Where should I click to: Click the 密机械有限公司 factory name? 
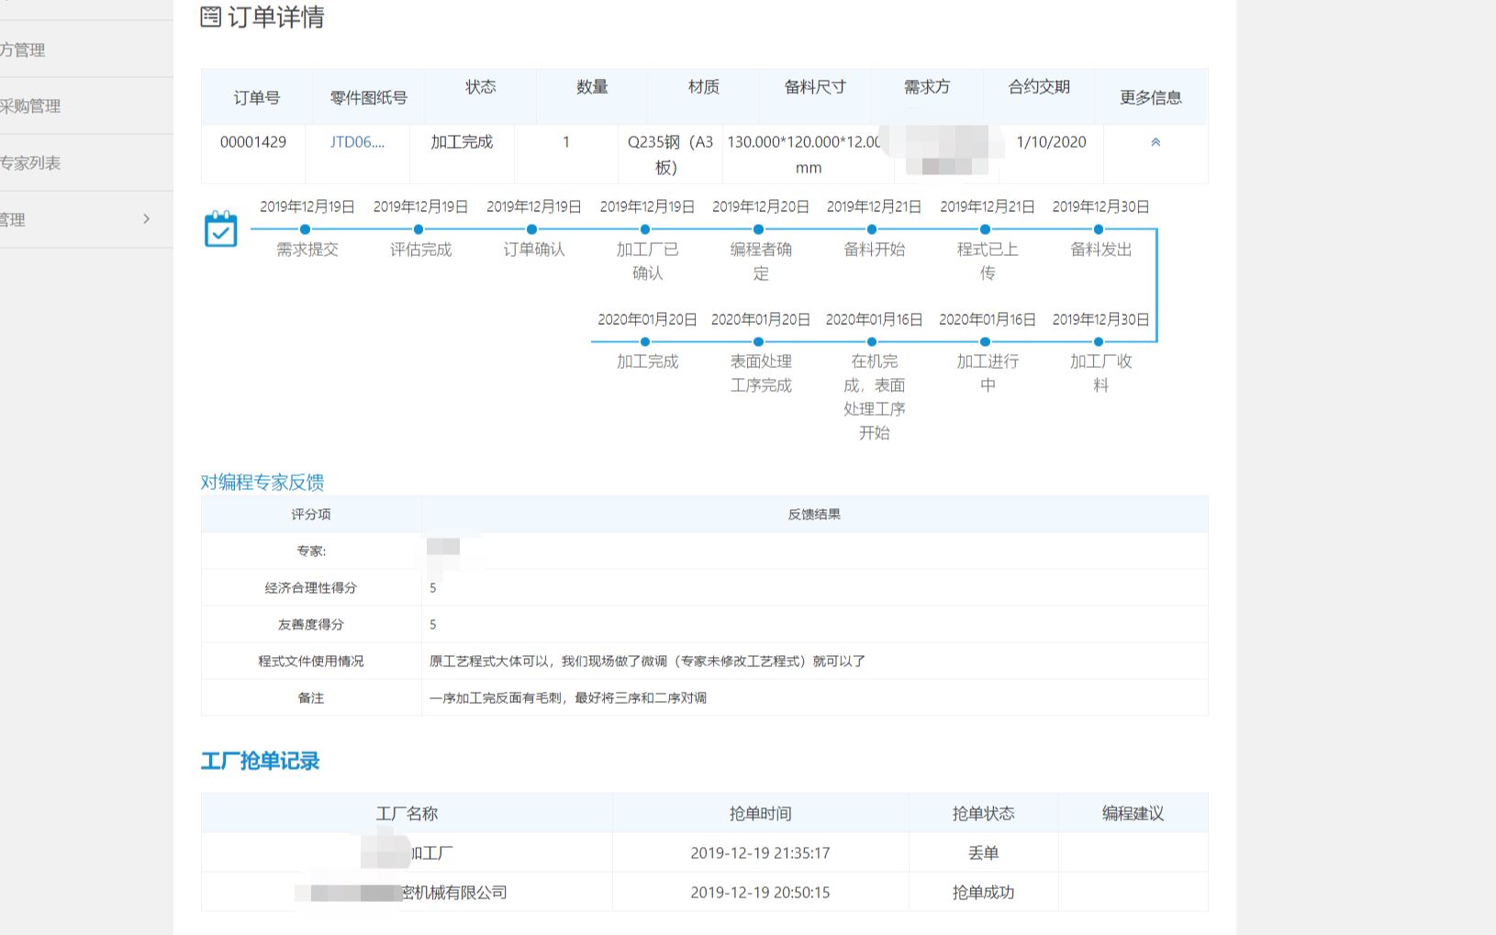(x=454, y=892)
